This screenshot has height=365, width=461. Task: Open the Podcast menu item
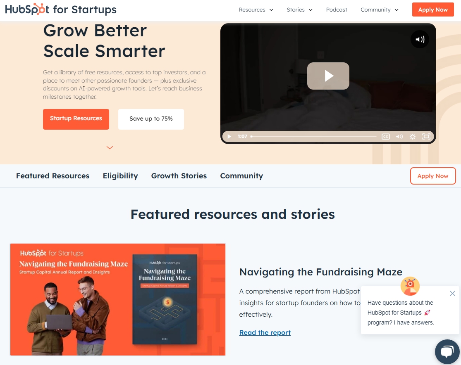(337, 9)
